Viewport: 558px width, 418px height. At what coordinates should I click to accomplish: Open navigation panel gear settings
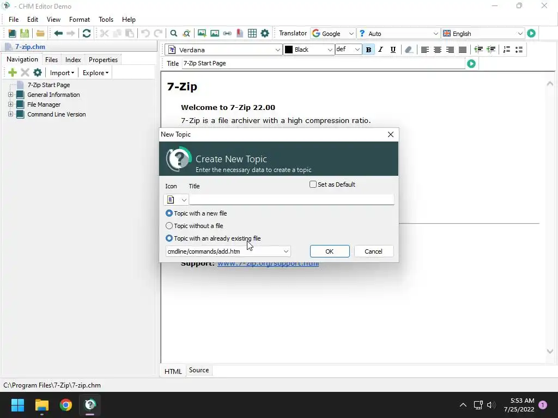point(38,72)
